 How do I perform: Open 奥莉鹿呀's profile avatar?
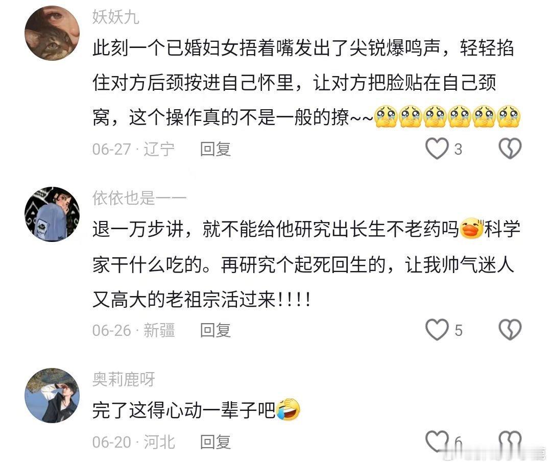[x=52, y=396]
